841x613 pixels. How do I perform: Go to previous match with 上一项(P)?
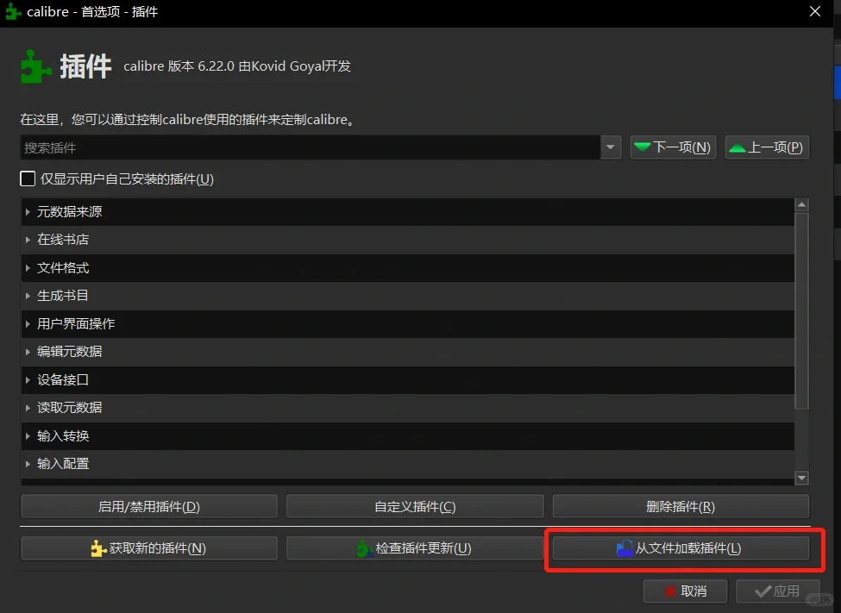click(767, 147)
